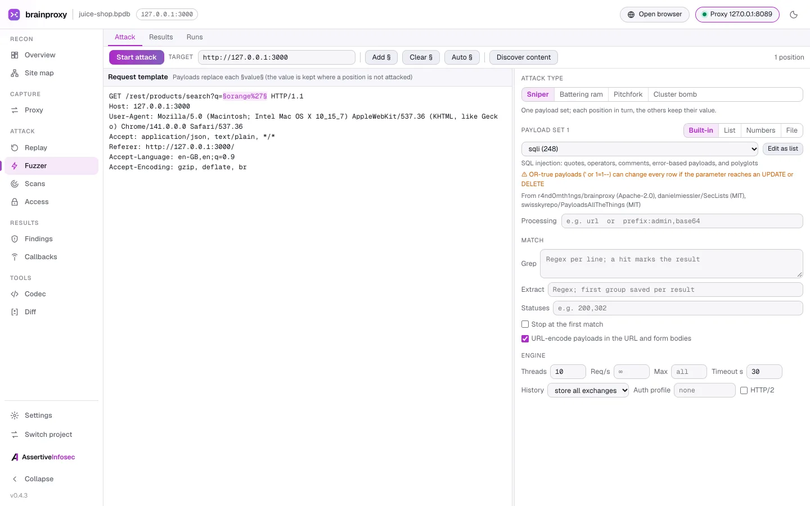Click Edit as list button
810x506 pixels.
click(783, 149)
